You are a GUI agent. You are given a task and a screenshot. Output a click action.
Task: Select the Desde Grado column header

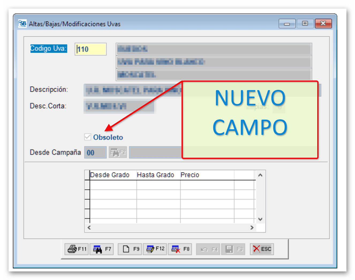point(110,175)
